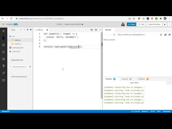Open the Deployment rocket icon in sidebar

(x=3, y=73)
